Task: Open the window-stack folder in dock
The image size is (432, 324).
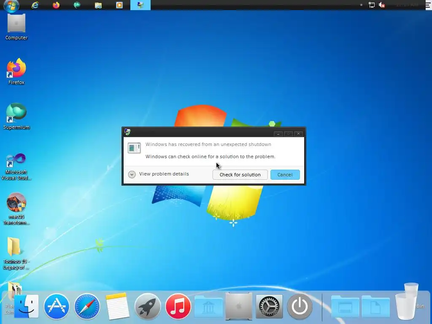Action: [x=345, y=307]
